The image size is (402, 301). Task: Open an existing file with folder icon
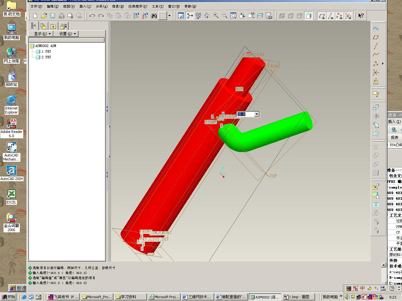[x=44, y=16]
